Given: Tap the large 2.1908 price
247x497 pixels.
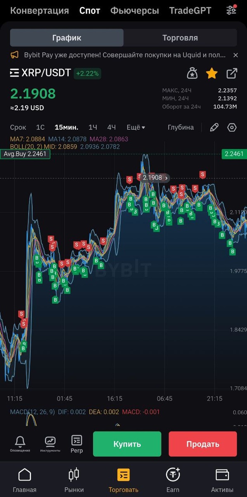Looking at the screenshot, I should point(33,94).
